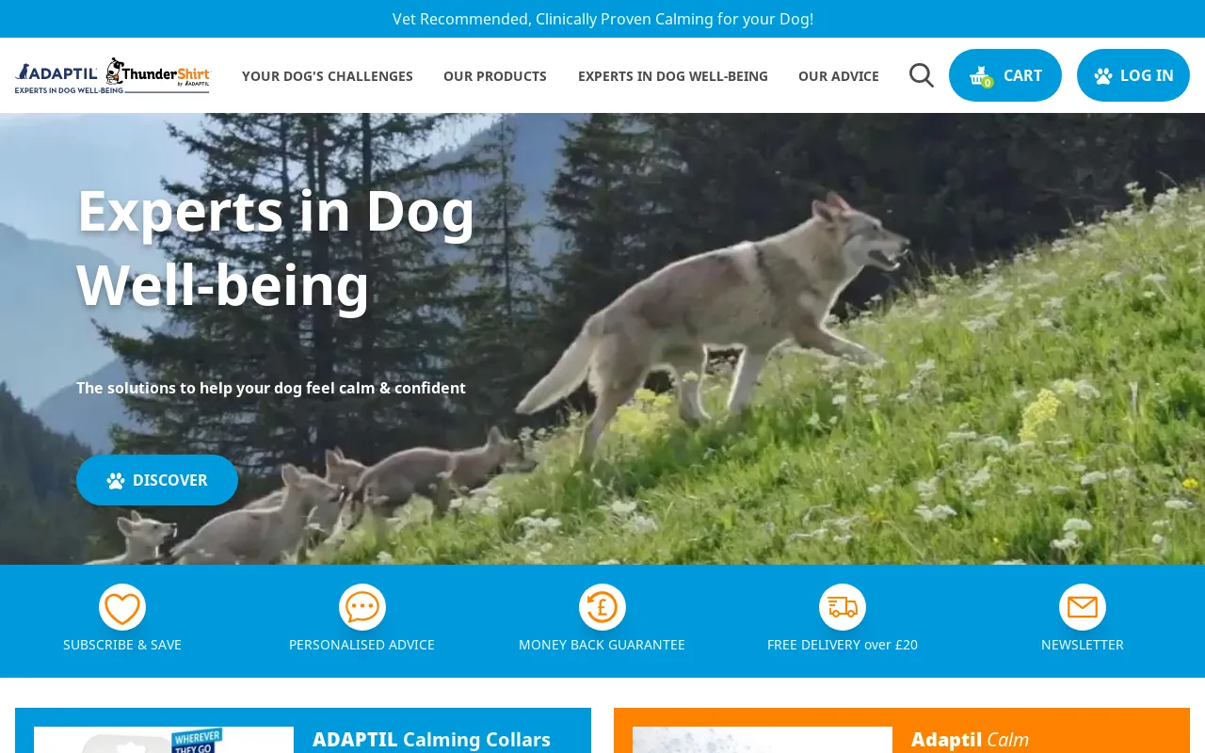
Task: Open the Our Advice menu
Action: [839, 76]
